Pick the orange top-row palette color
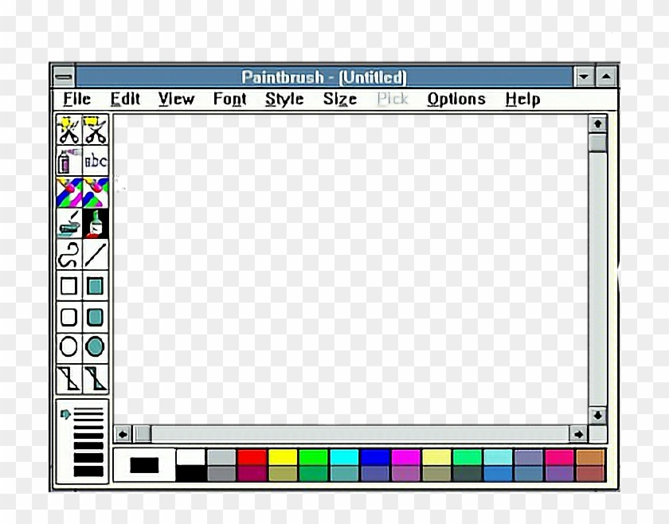 (590, 457)
